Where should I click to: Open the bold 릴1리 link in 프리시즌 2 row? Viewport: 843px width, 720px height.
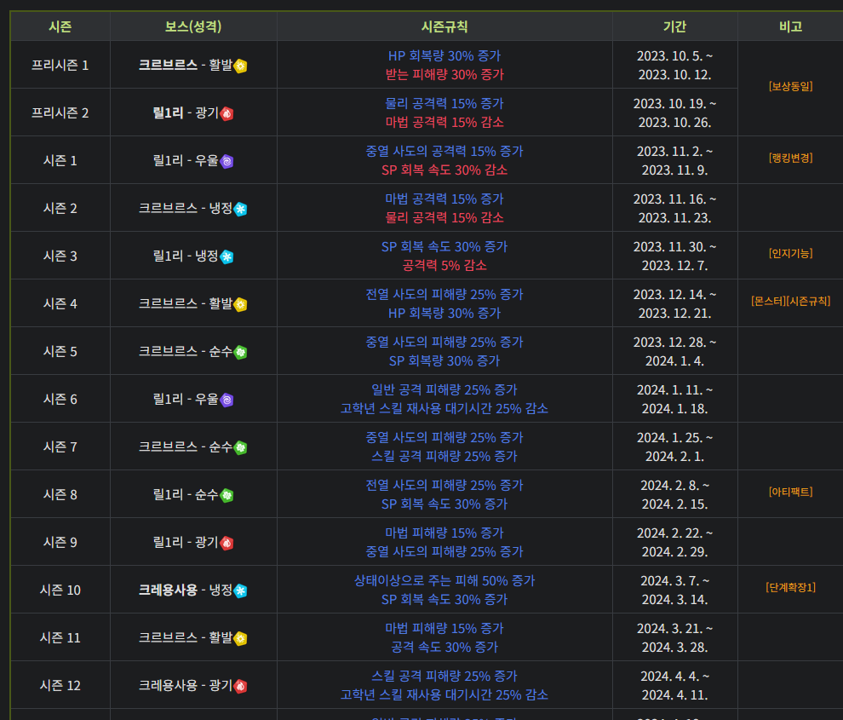[x=168, y=113]
